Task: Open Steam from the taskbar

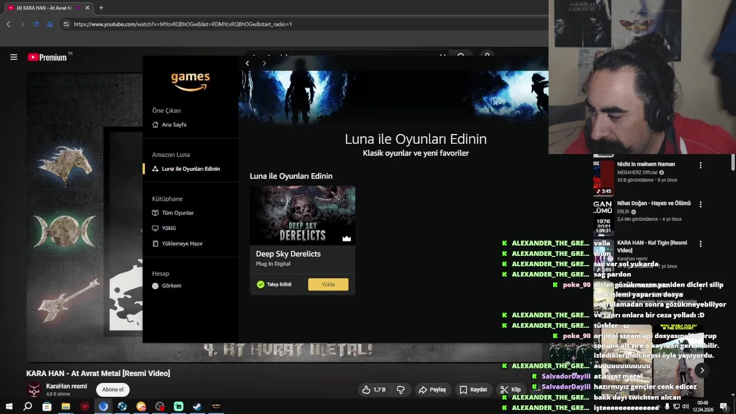Action: point(197,407)
